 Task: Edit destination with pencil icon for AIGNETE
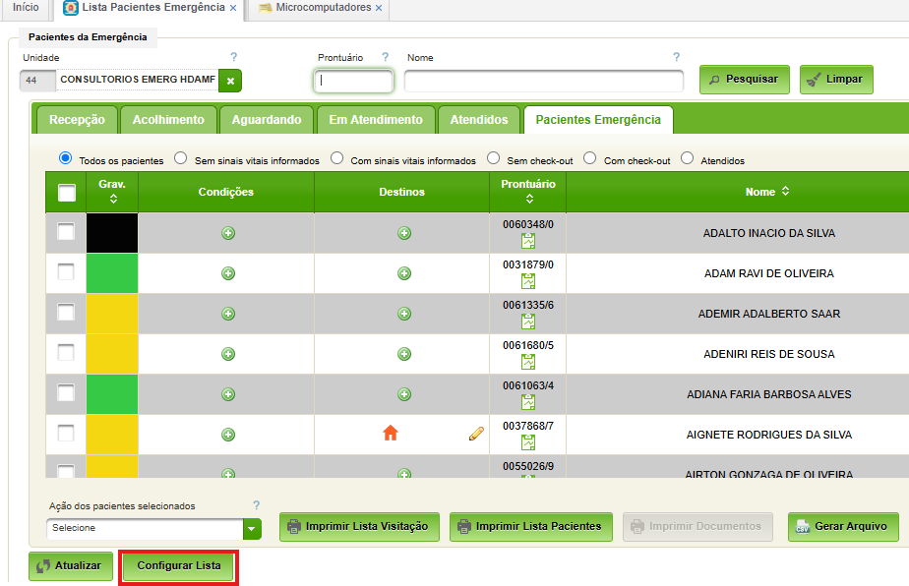coord(476,434)
